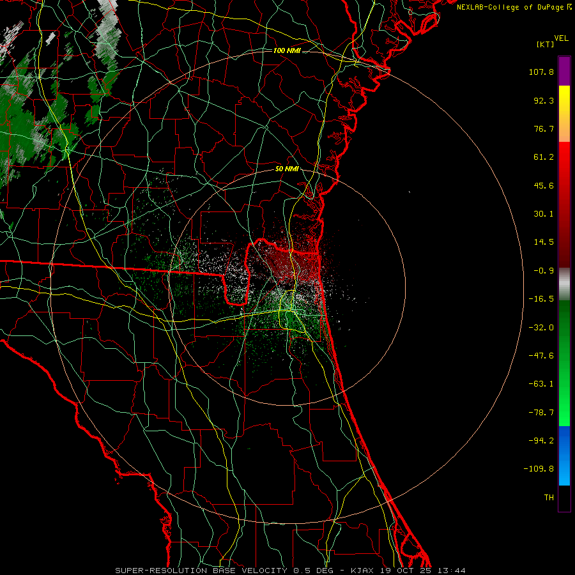Click the purple segment of the velocity color bar

coord(564,71)
